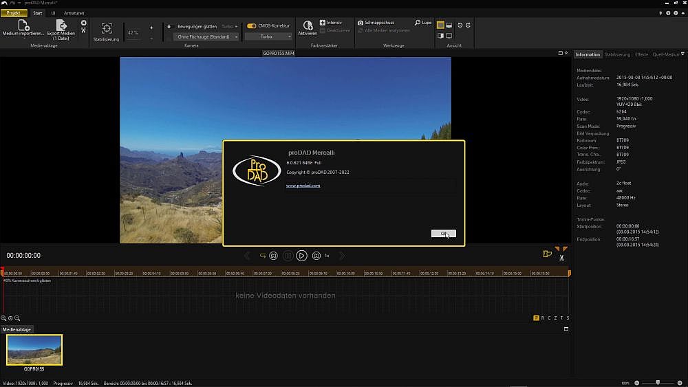Click the loop playback icon
The image size is (688, 387).
[x=262, y=256]
